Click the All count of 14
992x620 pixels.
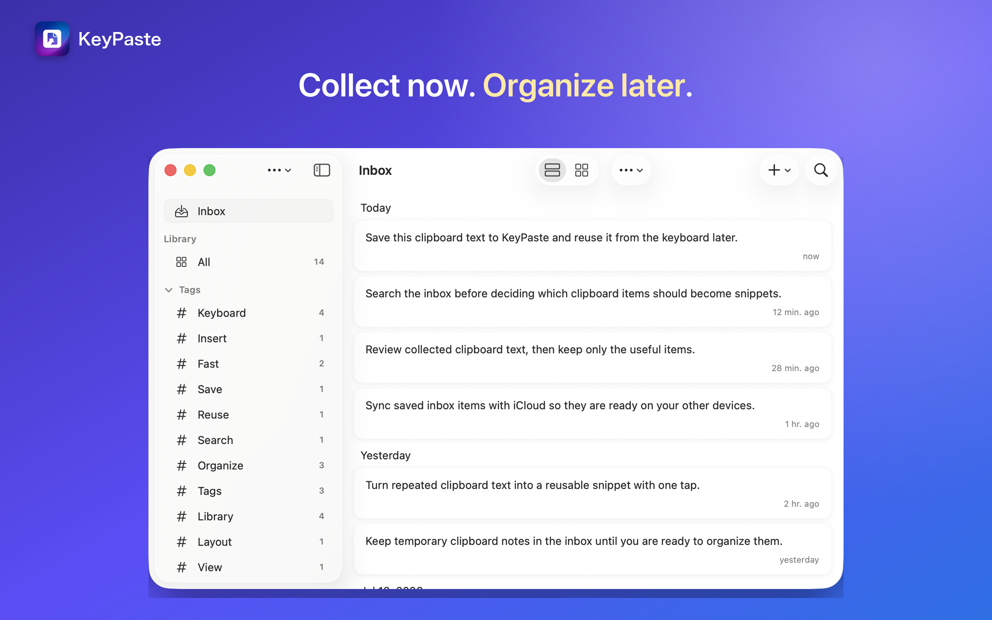coord(319,262)
